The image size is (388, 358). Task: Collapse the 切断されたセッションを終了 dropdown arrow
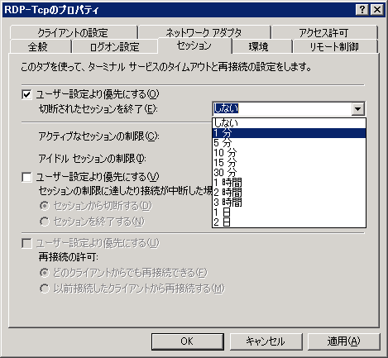tap(358, 108)
